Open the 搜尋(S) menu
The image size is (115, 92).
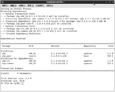pos(31,6)
